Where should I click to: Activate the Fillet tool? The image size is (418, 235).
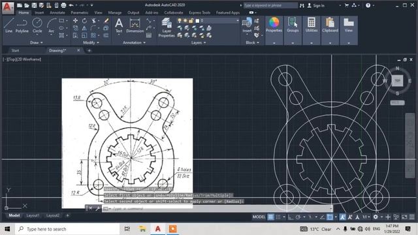(x=93, y=28)
